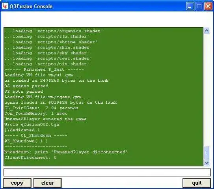The height and width of the screenshot is (189, 214).
Task: Click the "CL_Shutdown" separator line
Action: (36, 135)
